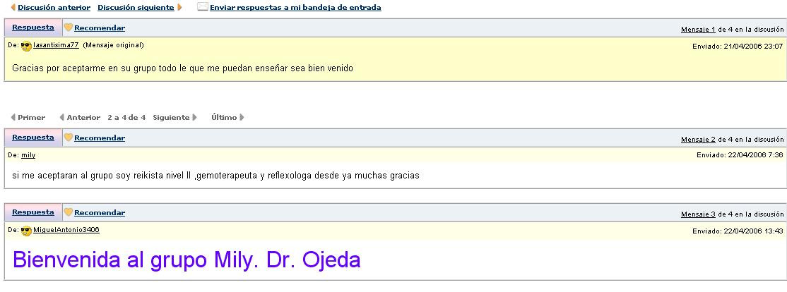Click MiguelAntonio3406's sunglasses smiley avatar
Viewport: 787px width, 292px height.
26,231
